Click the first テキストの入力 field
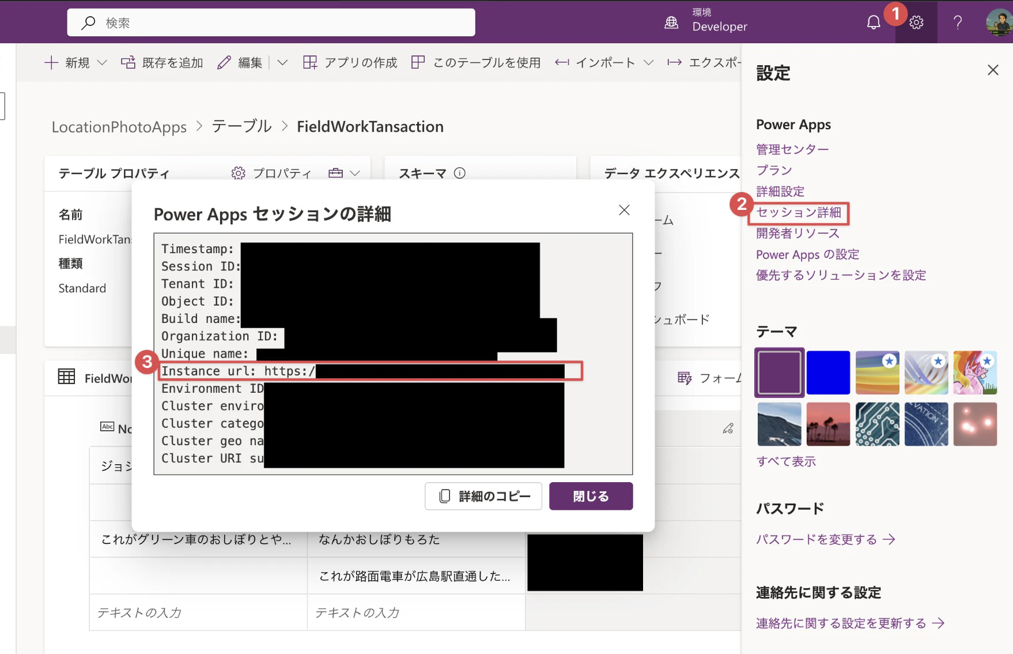This screenshot has width=1013, height=654. point(198,612)
